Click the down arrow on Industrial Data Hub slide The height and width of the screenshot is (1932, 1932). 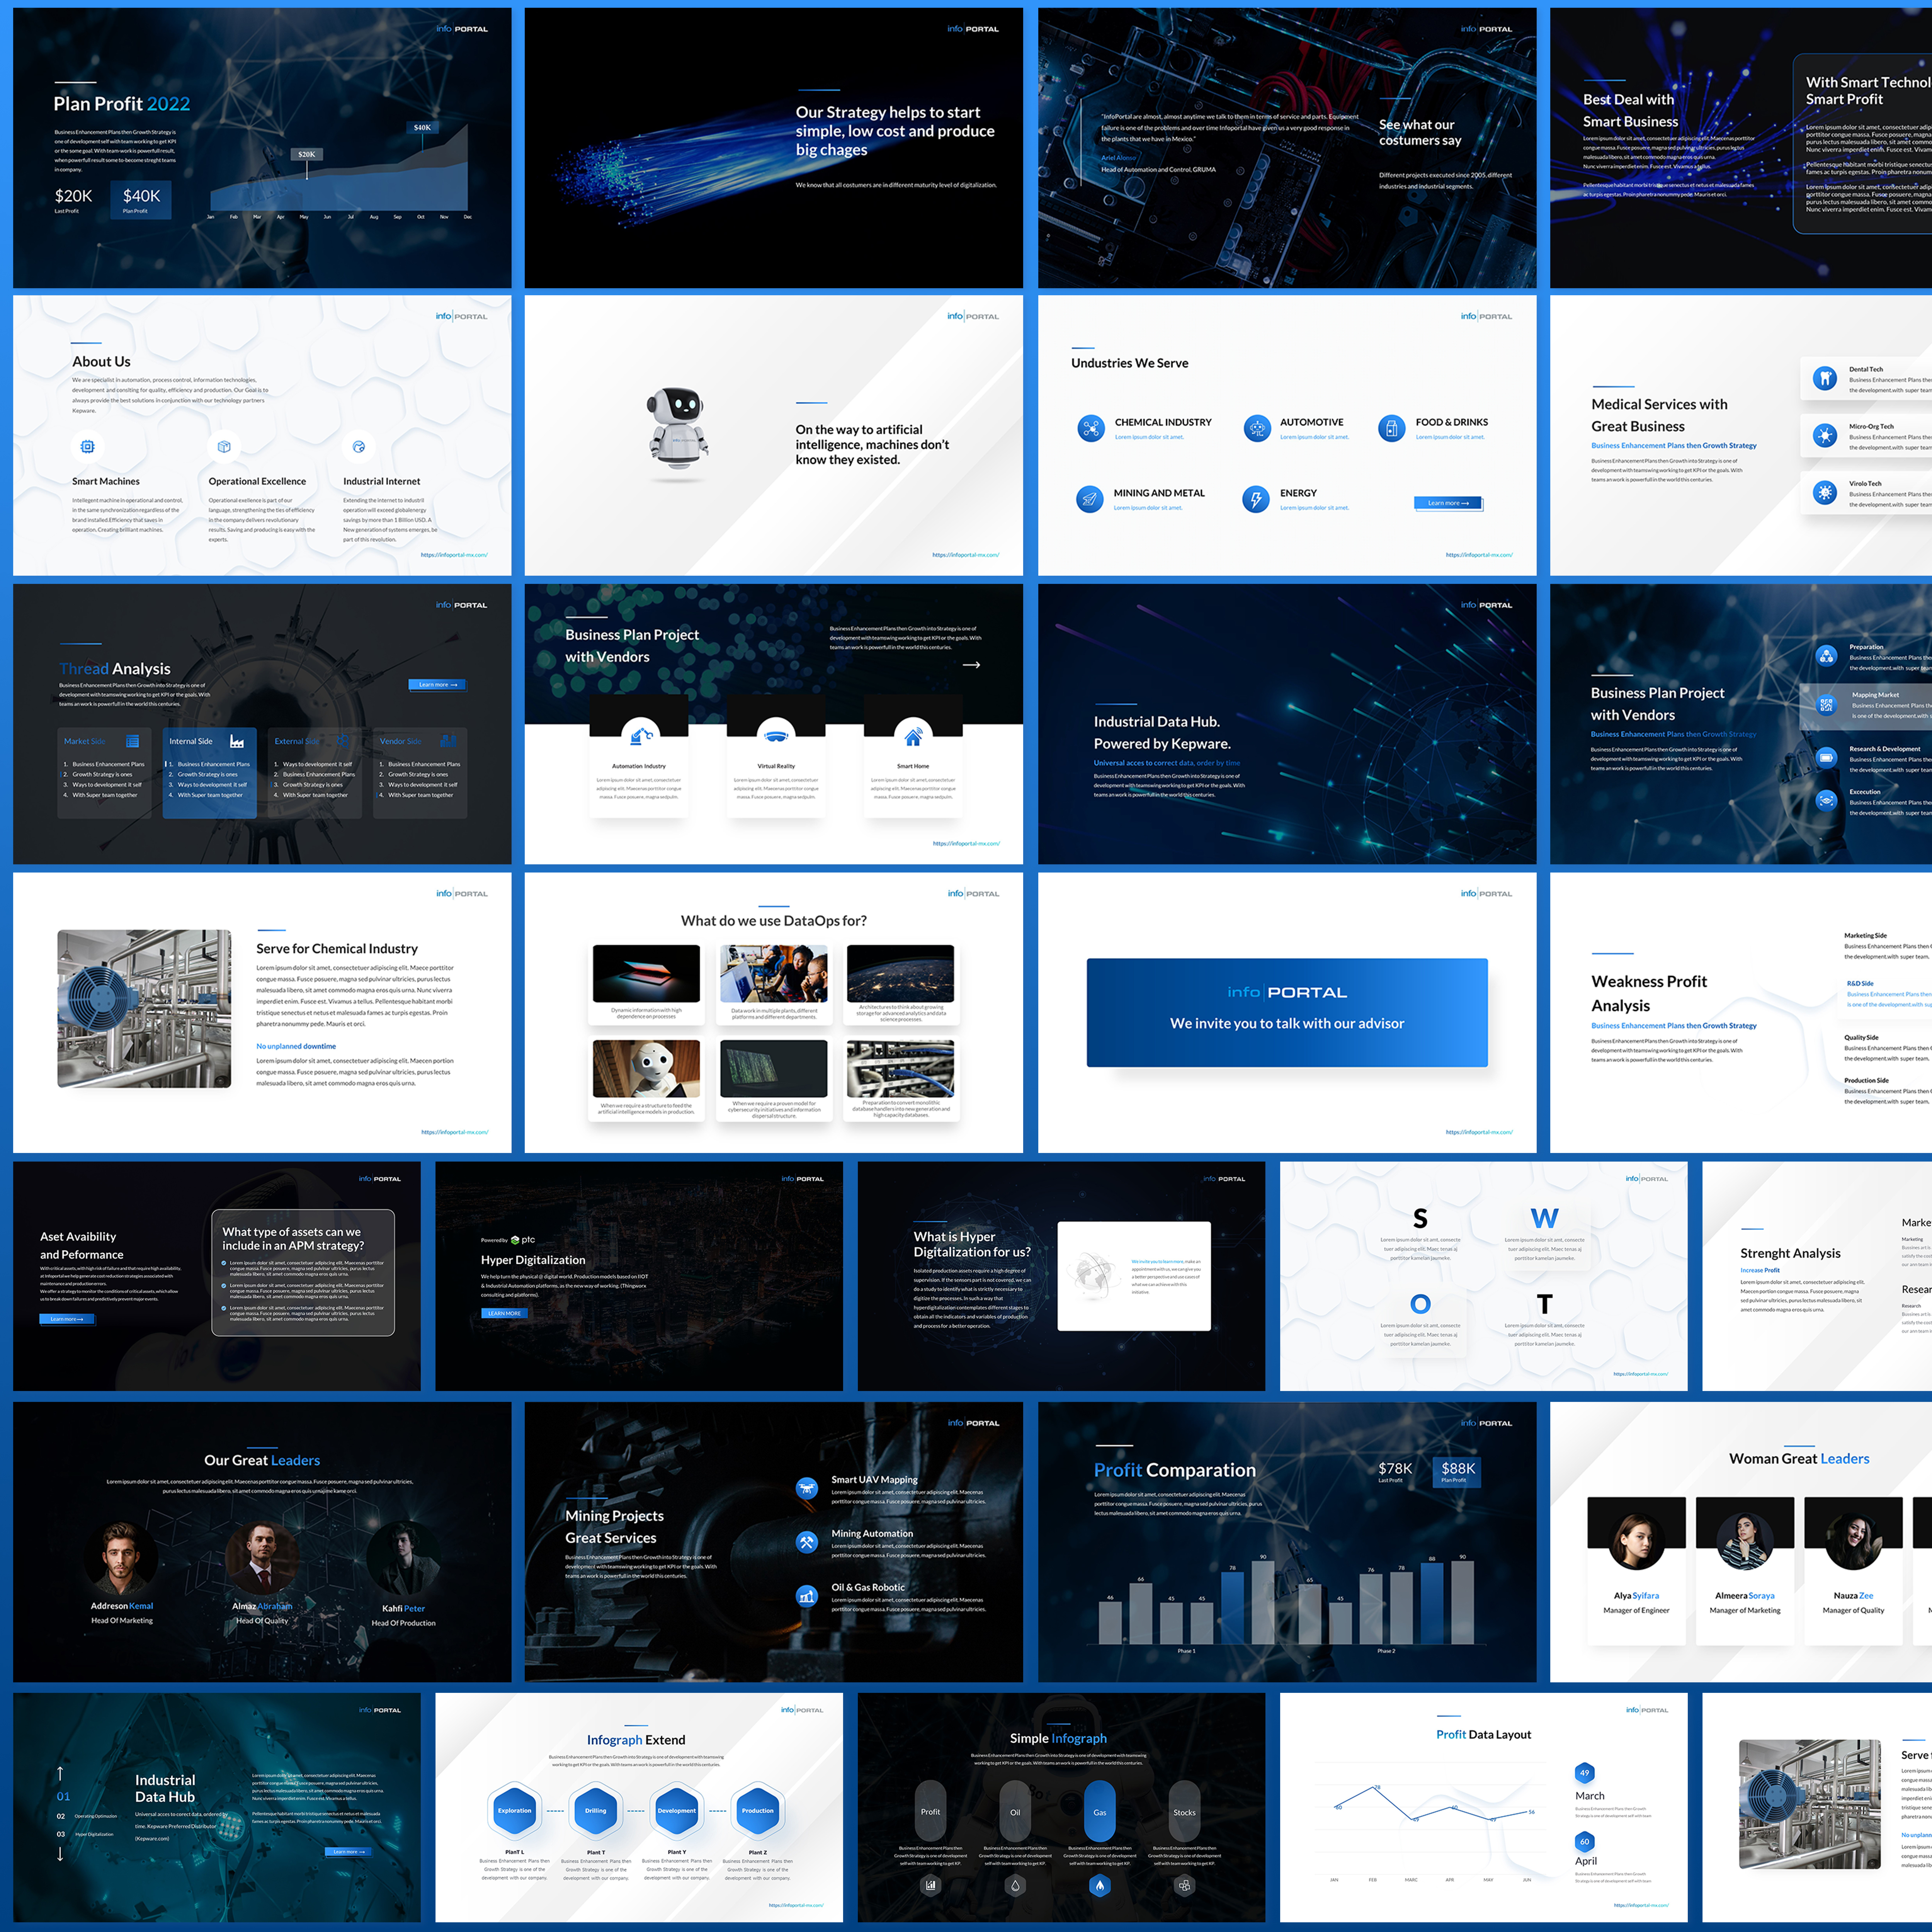(x=60, y=1853)
